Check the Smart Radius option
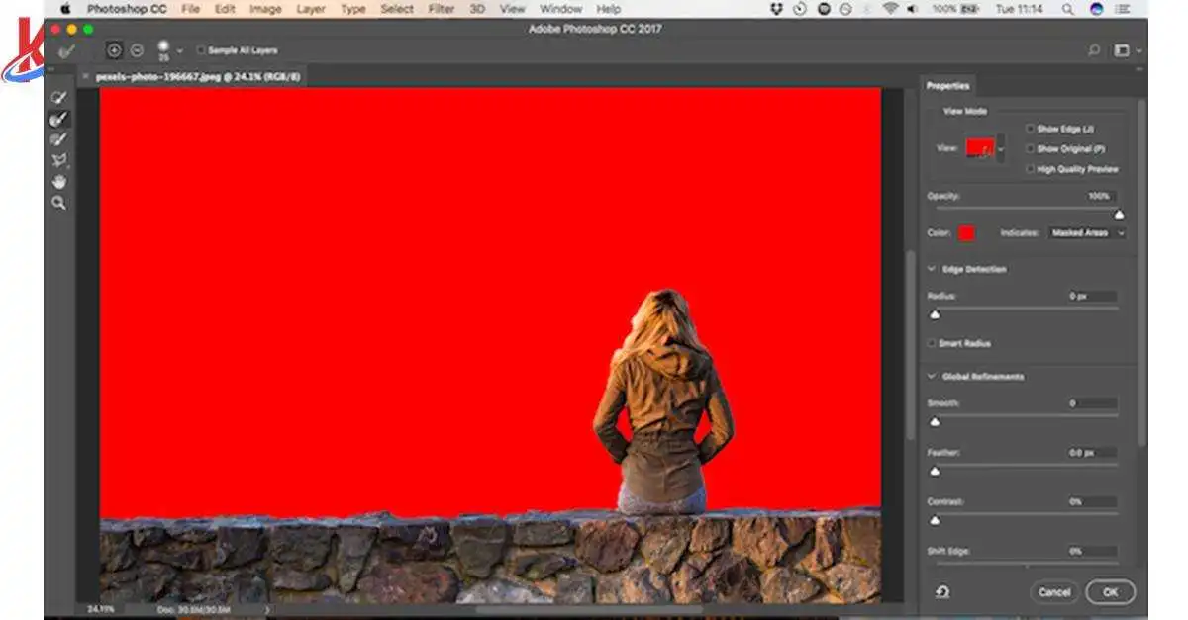Image resolution: width=1188 pixels, height=620 pixels. 932,343
